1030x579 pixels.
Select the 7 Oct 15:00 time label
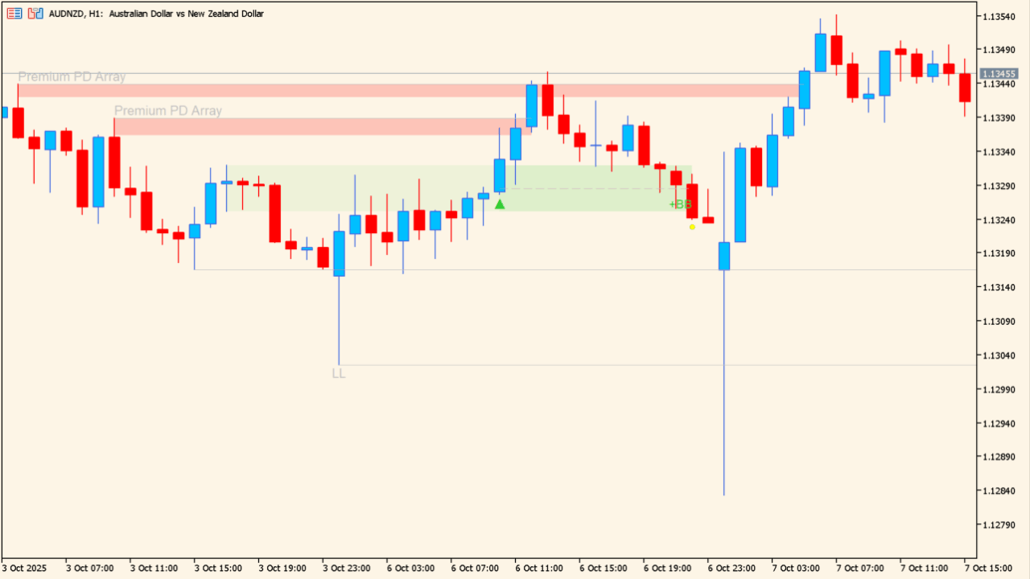(990, 567)
